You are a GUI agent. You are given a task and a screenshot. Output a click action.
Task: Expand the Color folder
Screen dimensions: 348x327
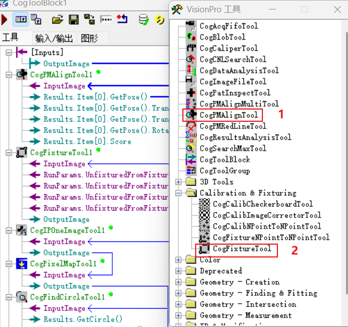click(x=178, y=260)
